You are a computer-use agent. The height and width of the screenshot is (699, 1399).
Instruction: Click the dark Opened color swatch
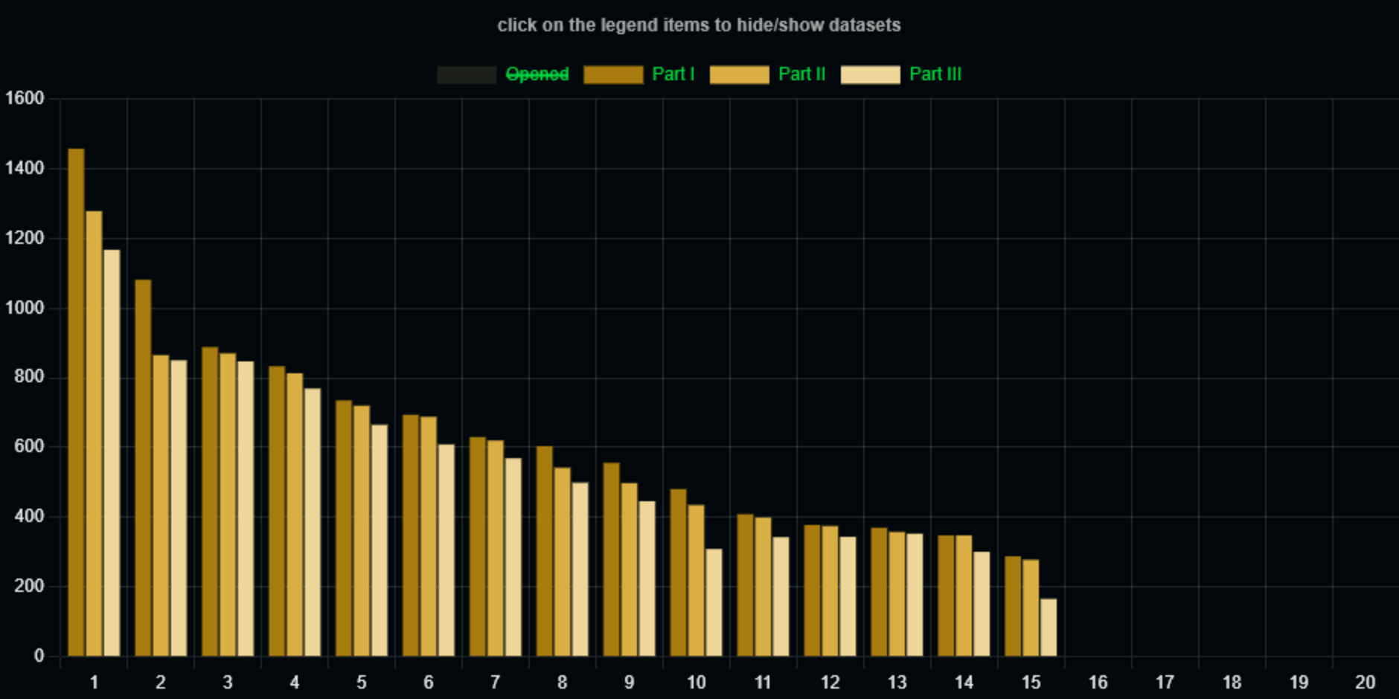[467, 74]
